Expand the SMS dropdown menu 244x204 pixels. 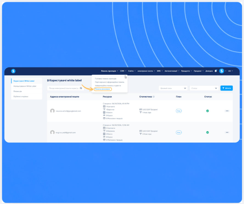(x=160, y=71)
